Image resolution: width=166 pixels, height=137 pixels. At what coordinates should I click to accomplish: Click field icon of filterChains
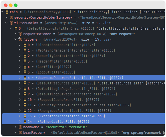click(x=11, y=23)
